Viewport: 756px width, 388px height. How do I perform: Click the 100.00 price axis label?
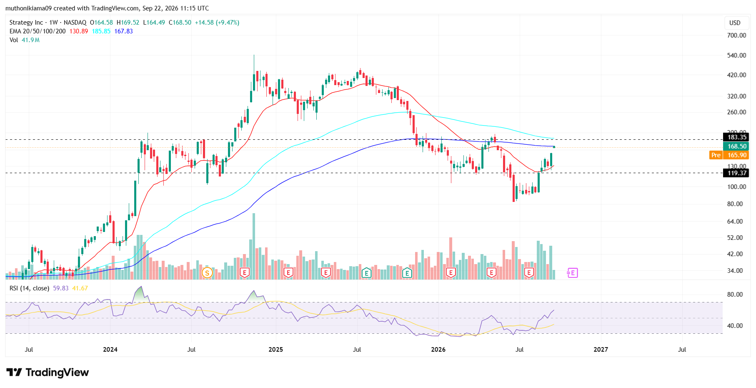point(736,187)
